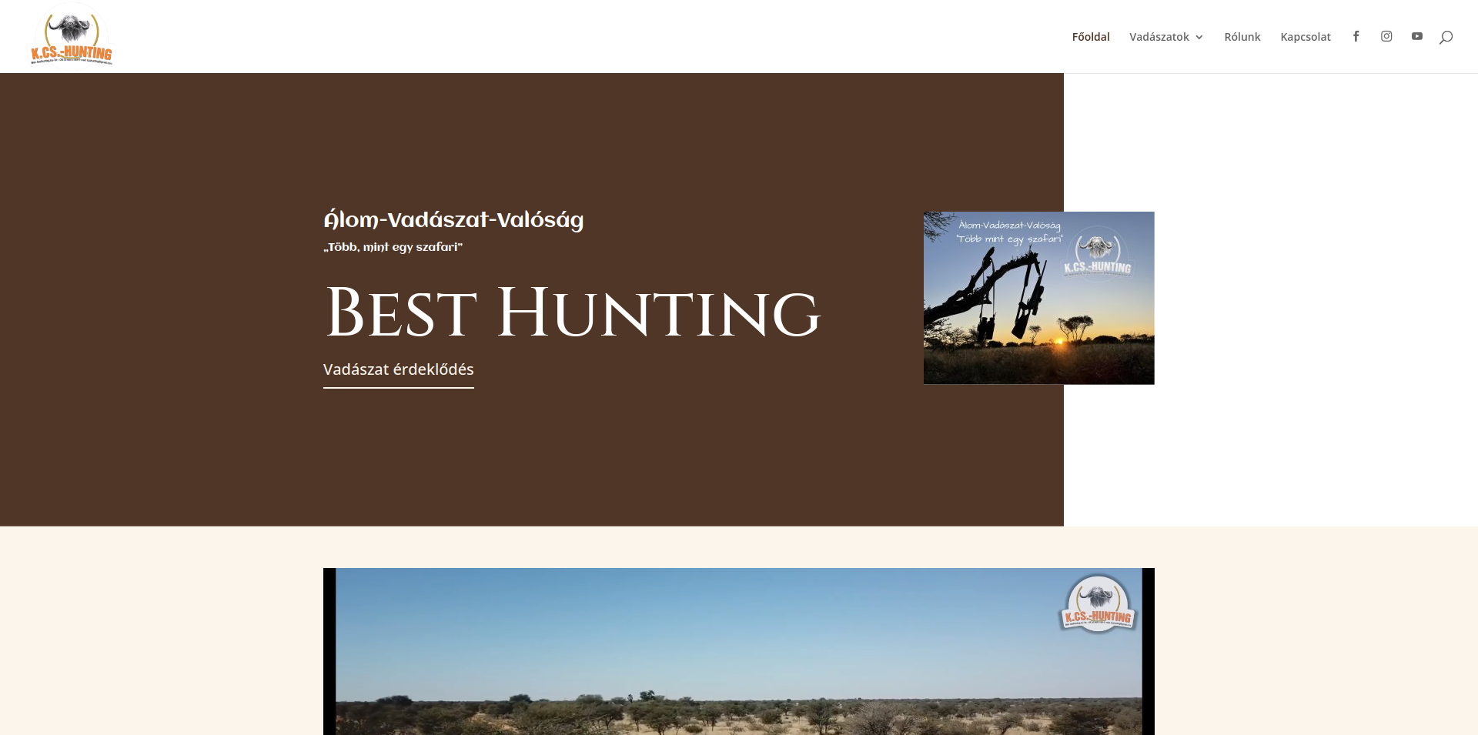The width and height of the screenshot is (1478, 735).
Task: Click the handwritten caption on the sunset photo
Action: tap(1009, 232)
